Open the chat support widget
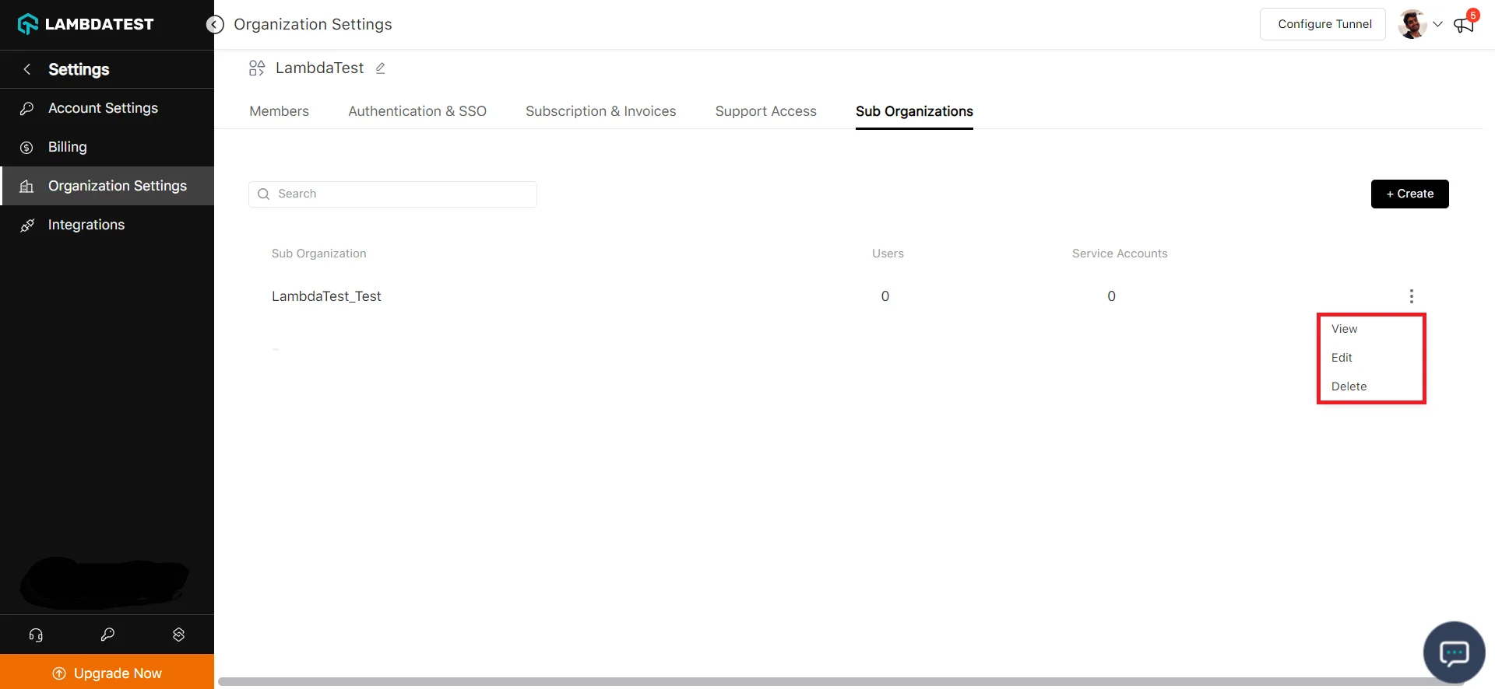The image size is (1495, 689). pyautogui.click(x=1453, y=652)
